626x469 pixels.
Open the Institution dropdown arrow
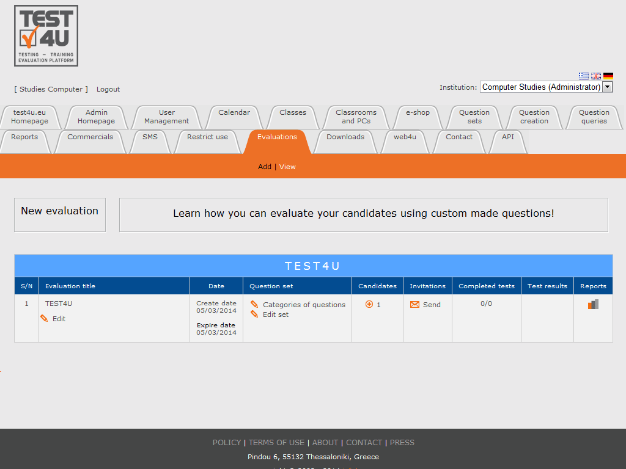607,87
